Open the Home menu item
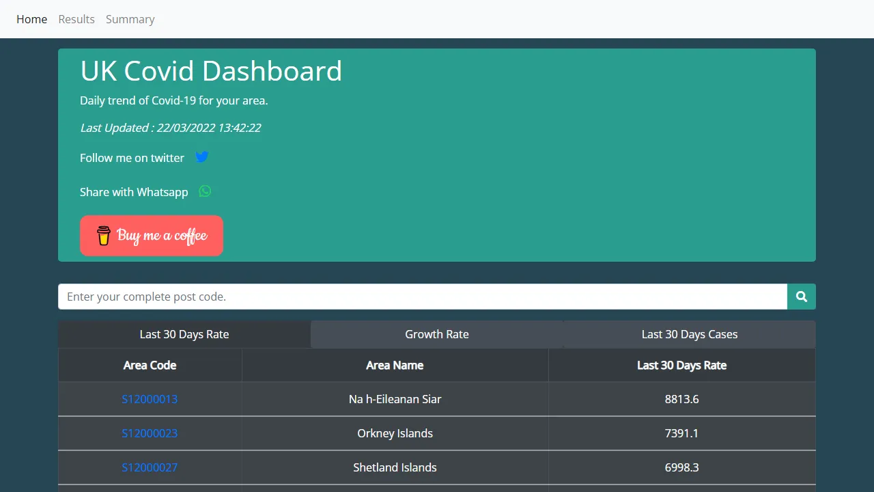This screenshot has width=874, height=492. click(x=31, y=19)
